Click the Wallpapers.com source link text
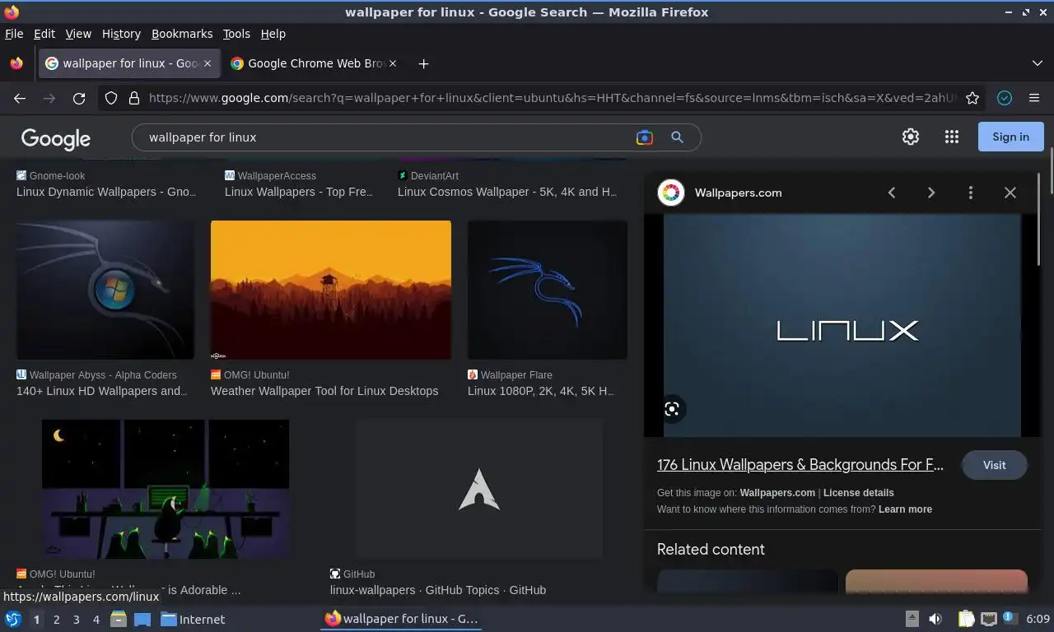 (x=777, y=493)
